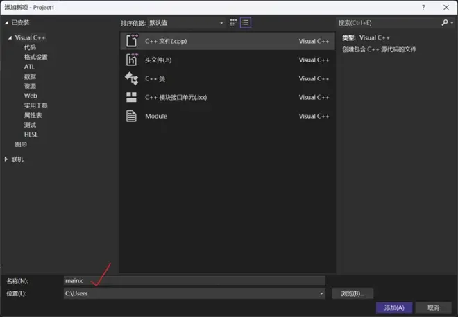
Task: Click the 已安装 label
Action: (20, 22)
